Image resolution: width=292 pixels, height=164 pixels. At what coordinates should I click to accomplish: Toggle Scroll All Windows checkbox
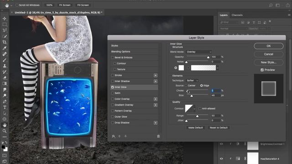click(x=17, y=5)
